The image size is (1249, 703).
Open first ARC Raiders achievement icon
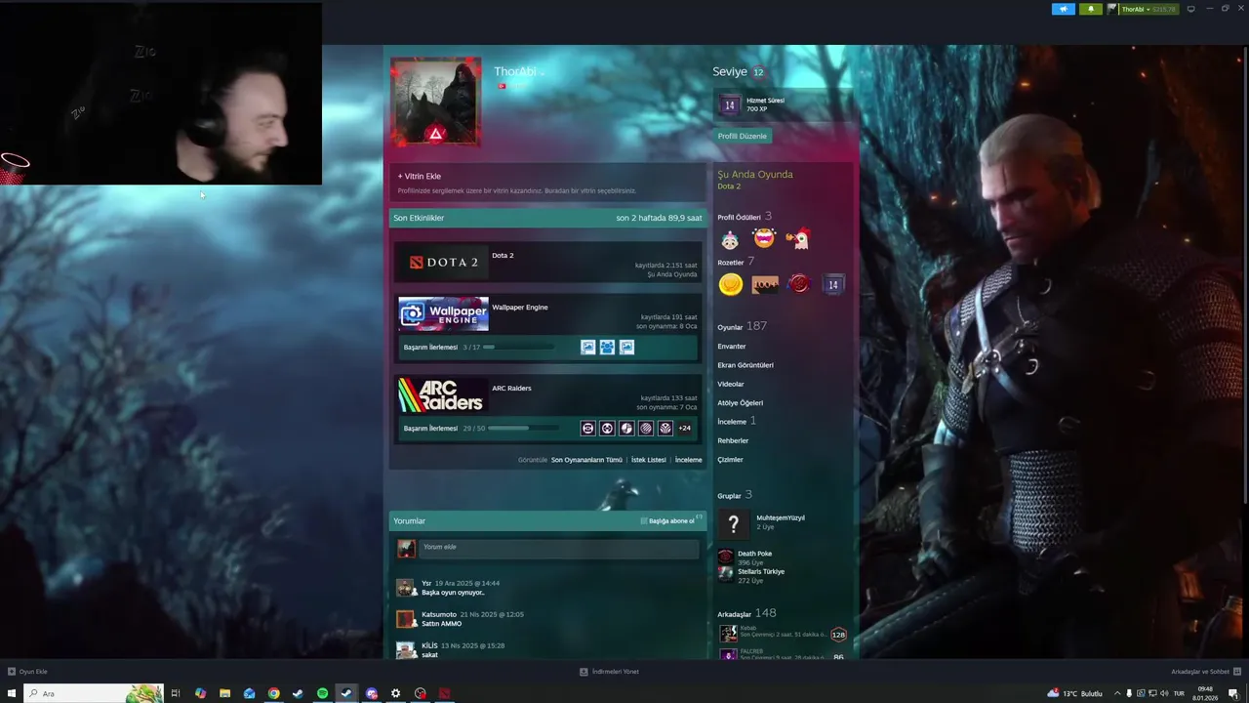(x=588, y=428)
